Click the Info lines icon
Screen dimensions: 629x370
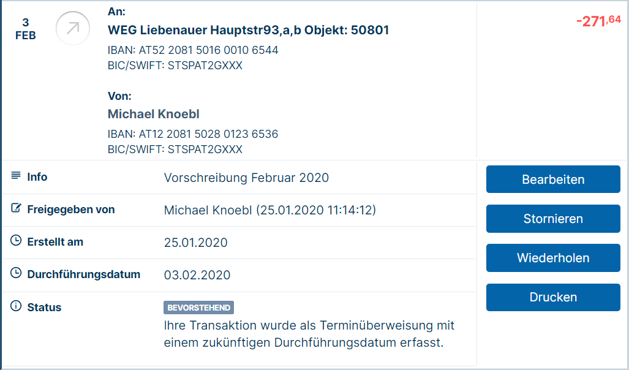point(16,175)
